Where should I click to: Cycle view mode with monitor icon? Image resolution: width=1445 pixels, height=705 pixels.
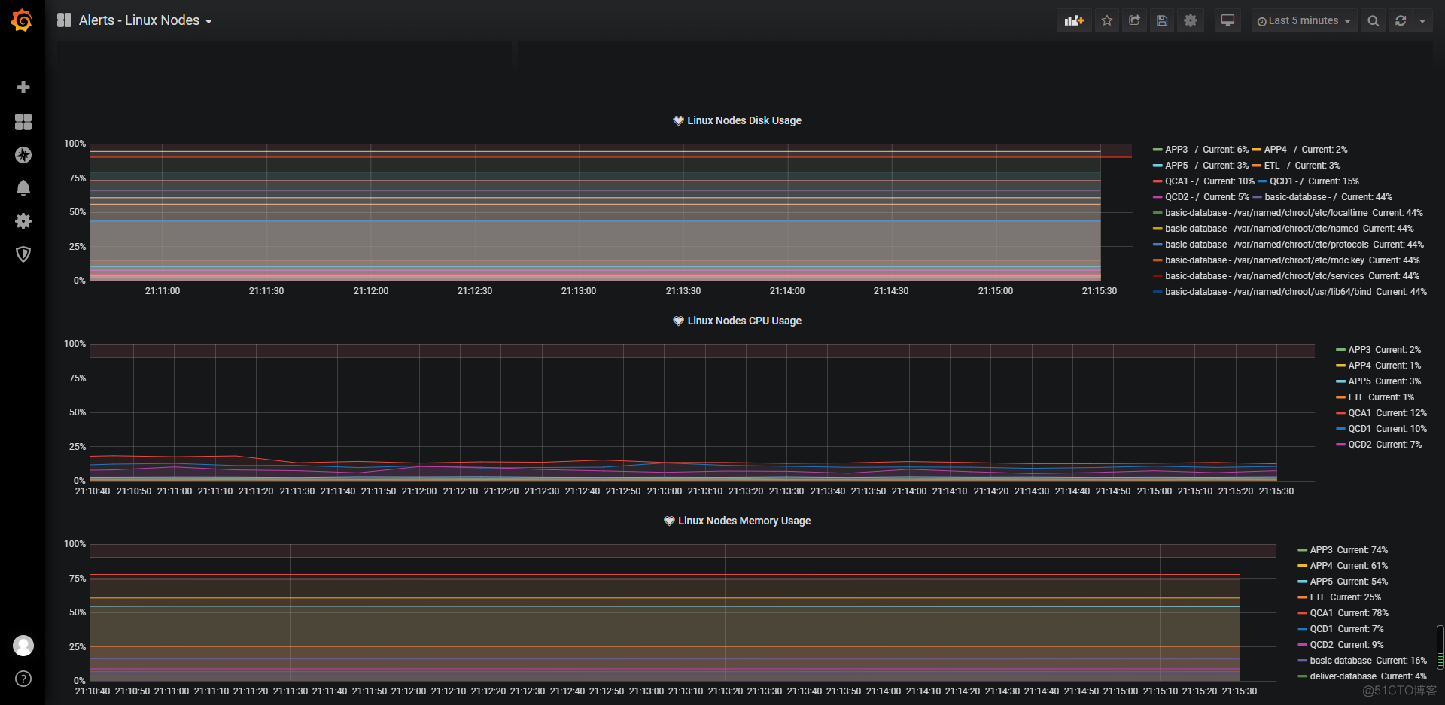click(x=1227, y=21)
